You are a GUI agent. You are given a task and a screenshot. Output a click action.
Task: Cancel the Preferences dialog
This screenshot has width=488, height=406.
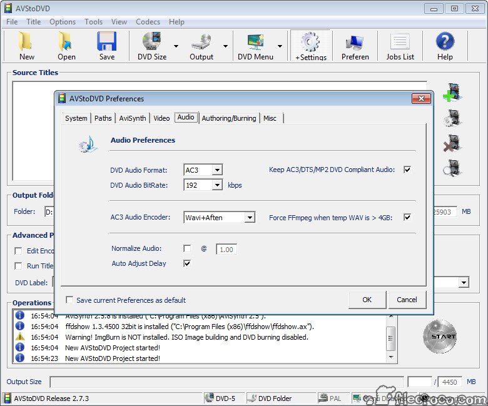click(407, 300)
